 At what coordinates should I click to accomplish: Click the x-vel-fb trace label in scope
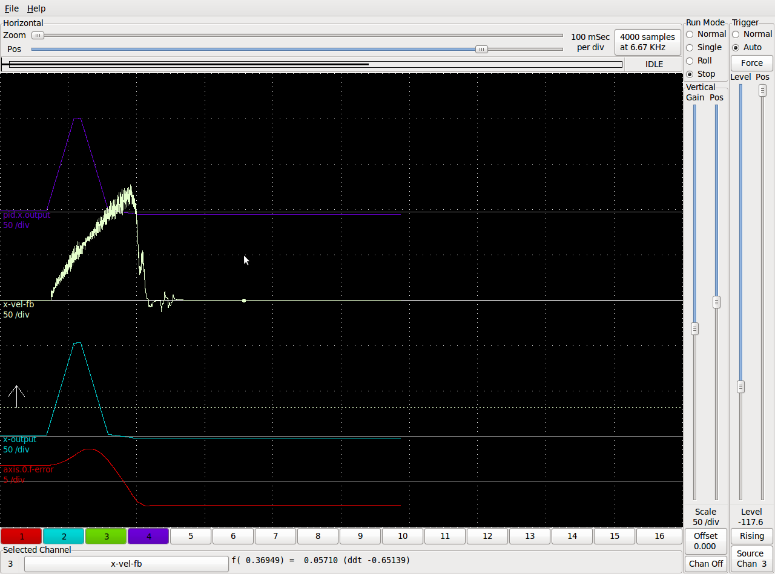18,304
